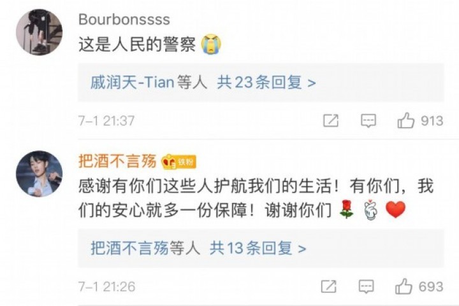View Bourbonssss profile from username
Screen dimensions: 459x306
point(124,19)
